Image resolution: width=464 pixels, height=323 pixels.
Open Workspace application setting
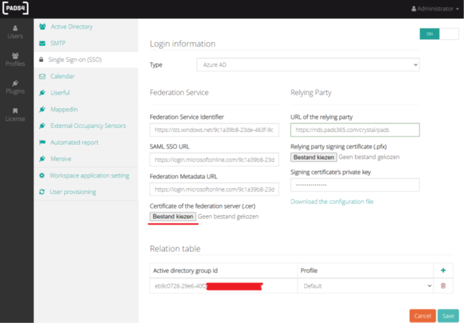(89, 175)
